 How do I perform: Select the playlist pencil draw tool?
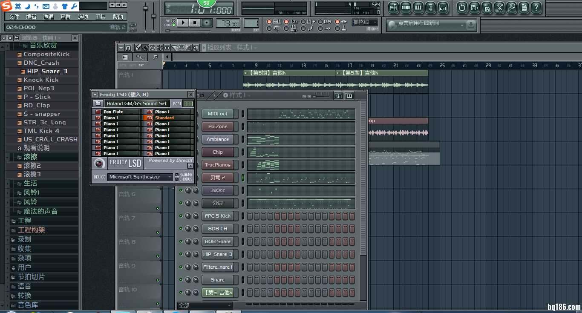(138, 48)
